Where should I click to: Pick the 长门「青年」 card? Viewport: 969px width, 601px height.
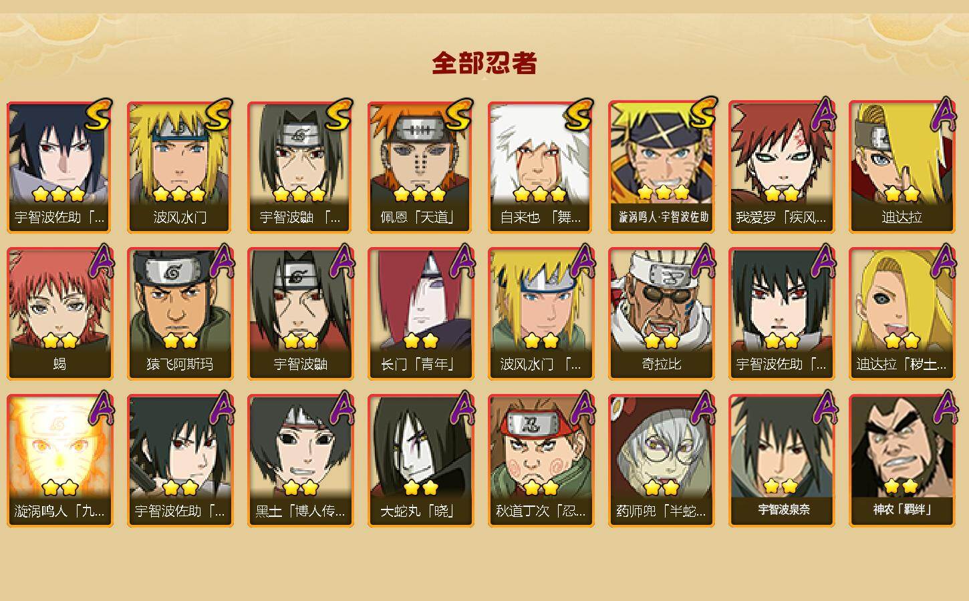click(x=420, y=314)
